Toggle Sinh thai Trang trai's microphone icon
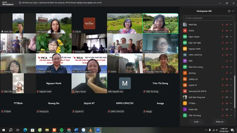 [223, 97]
